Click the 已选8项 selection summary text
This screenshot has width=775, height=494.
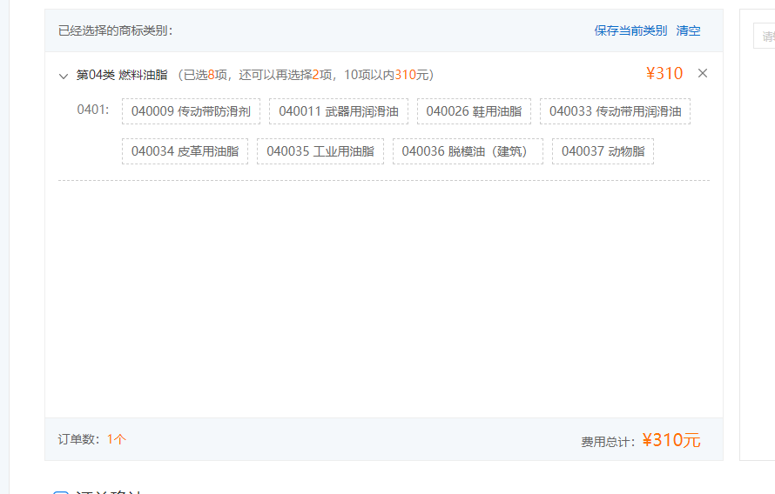pyautogui.click(x=206, y=75)
